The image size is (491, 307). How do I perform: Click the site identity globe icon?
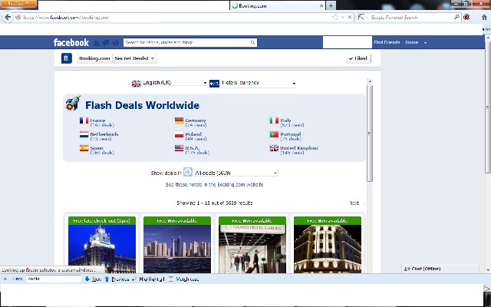(x=18, y=17)
